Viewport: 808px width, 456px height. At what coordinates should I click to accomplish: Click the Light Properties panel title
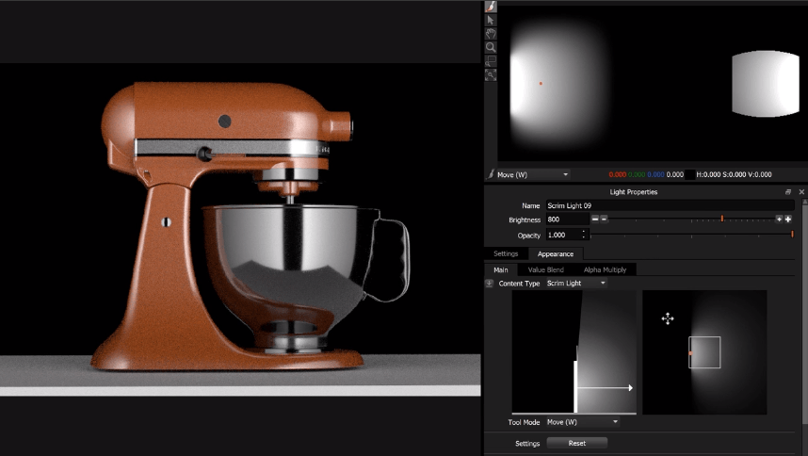click(634, 191)
